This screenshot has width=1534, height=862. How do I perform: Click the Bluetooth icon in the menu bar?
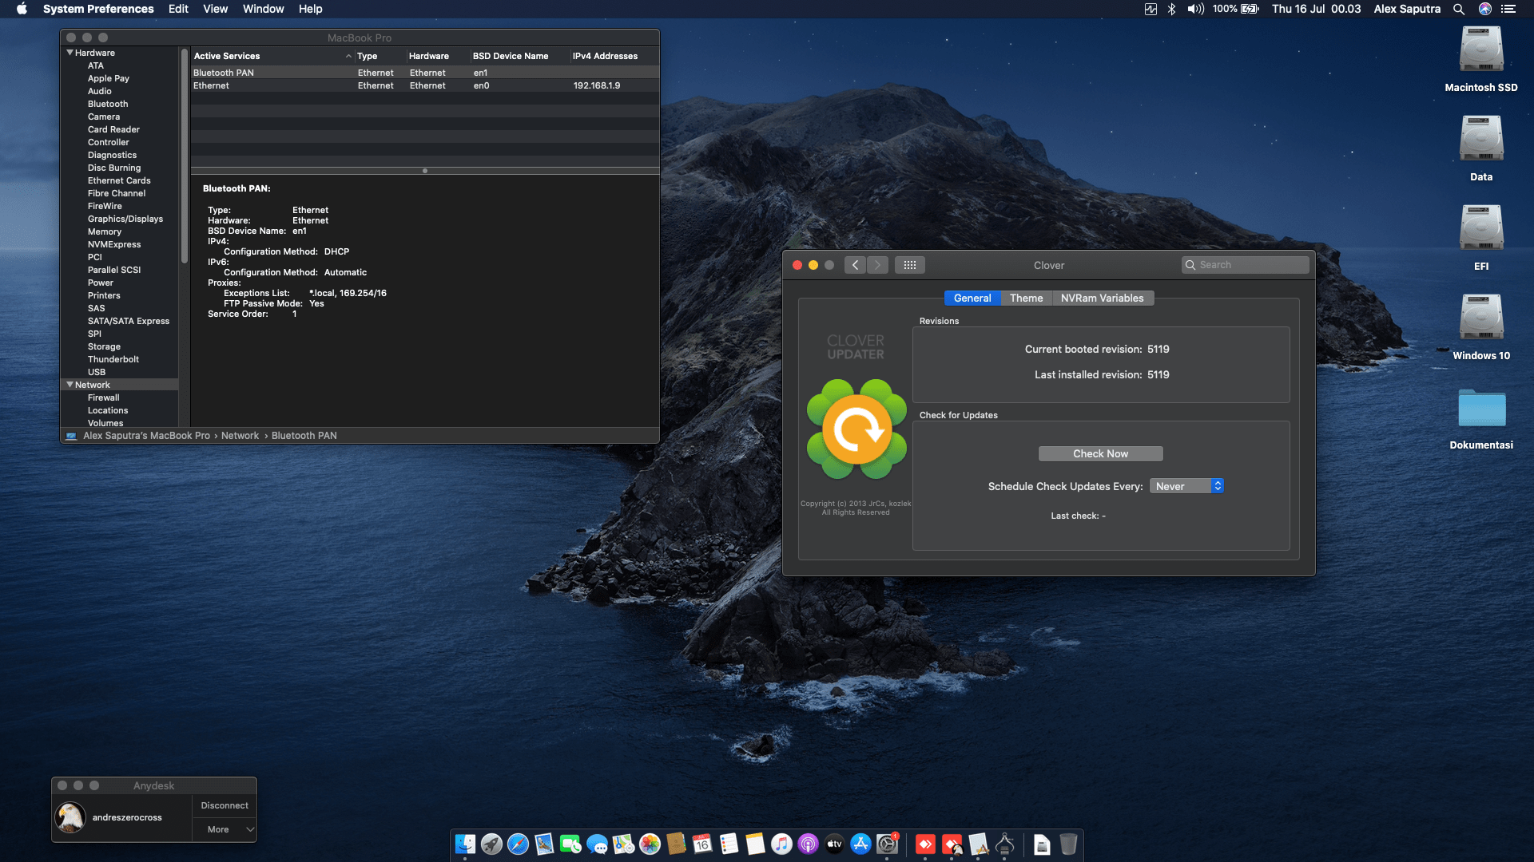1172,9
